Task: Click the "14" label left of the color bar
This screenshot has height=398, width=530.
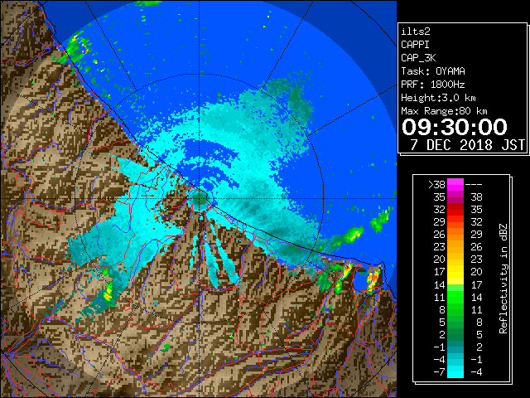Action: pyautogui.click(x=440, y=285)
